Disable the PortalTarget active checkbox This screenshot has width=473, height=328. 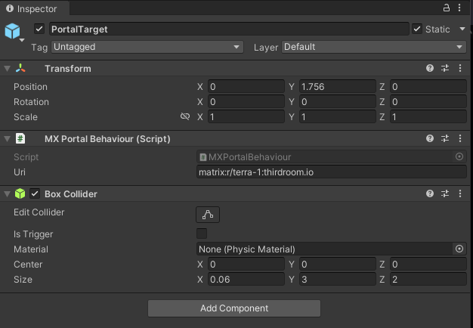coord(39,29)
